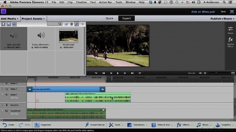Toggle the Soundtrack music icon
236x132 pixels.
pyautogui.click(x=7, y=111)
